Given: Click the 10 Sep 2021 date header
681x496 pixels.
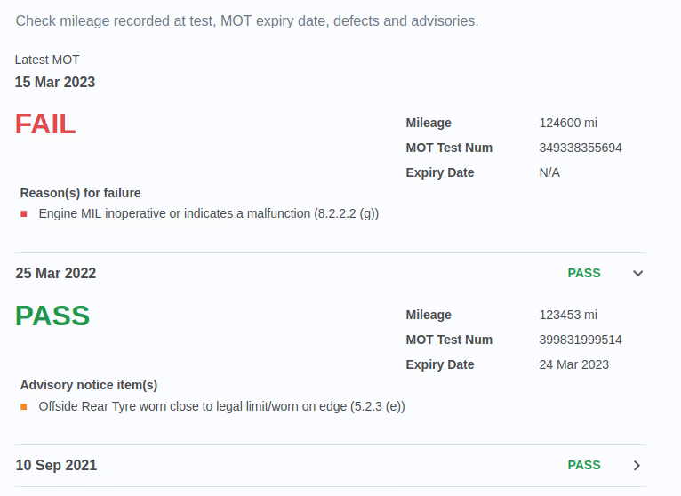Looking at the screenshot, I should point(56,466).
